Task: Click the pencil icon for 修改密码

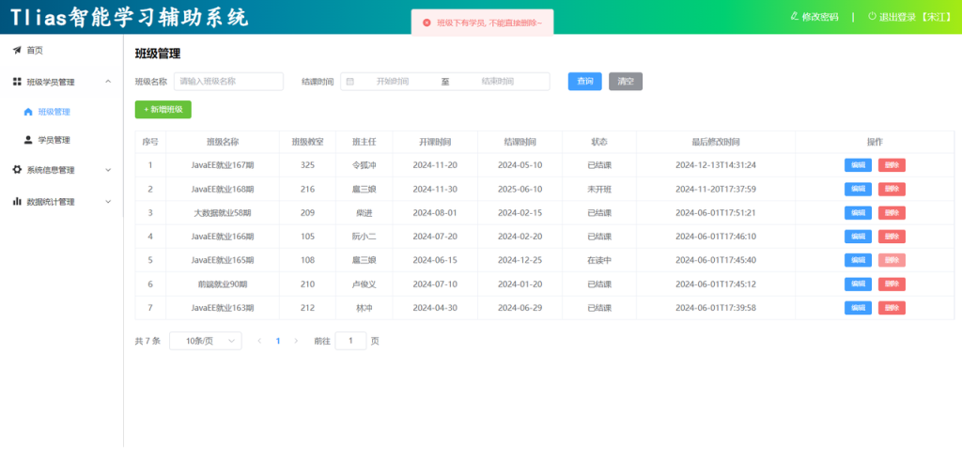Action: coord(795,16)
